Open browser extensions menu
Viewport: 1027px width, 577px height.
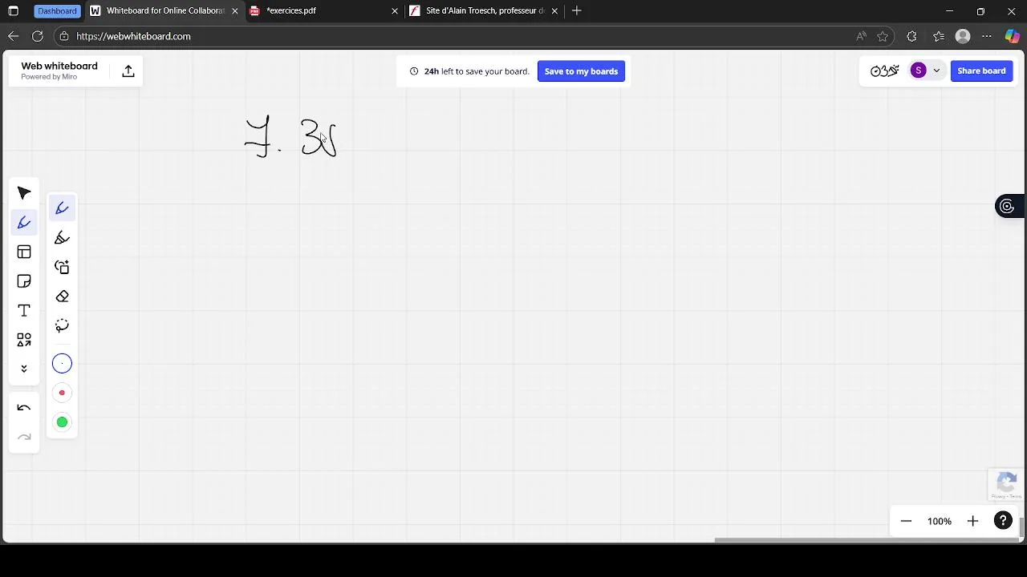[x=911, y=36]
